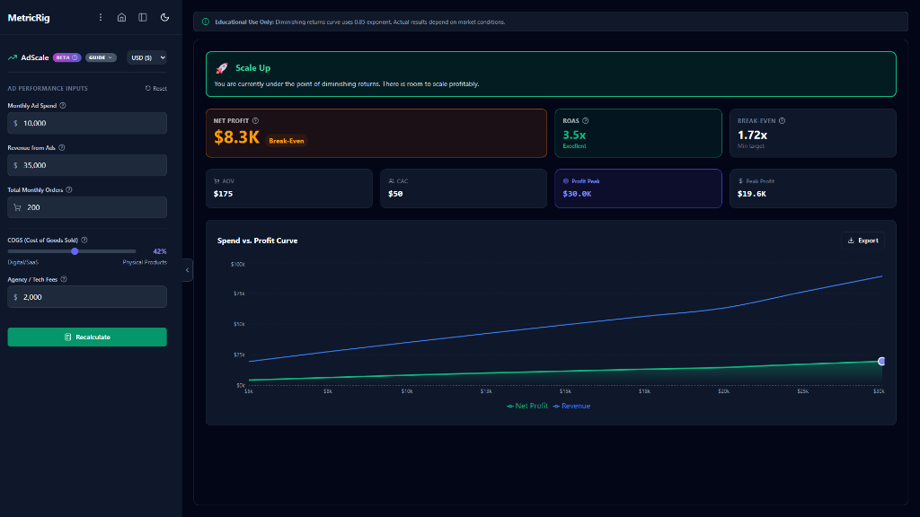Toggle the Revenue series in chart legend

click(x=571, y=406)
